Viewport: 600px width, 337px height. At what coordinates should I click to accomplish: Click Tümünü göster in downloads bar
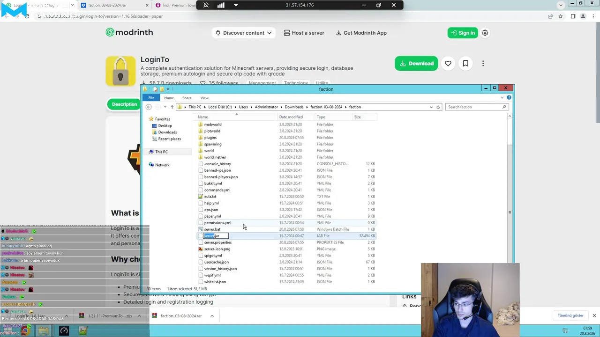[x=570, y=315]
